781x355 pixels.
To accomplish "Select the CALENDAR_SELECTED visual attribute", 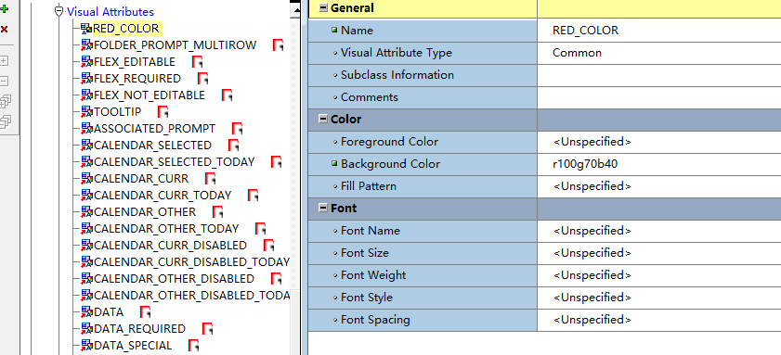I will (x=152, y=146).
